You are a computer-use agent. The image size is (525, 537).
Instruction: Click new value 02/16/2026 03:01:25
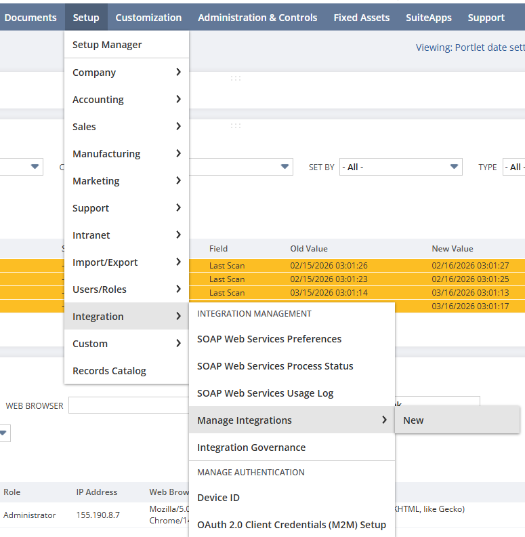tap(470, 279)
